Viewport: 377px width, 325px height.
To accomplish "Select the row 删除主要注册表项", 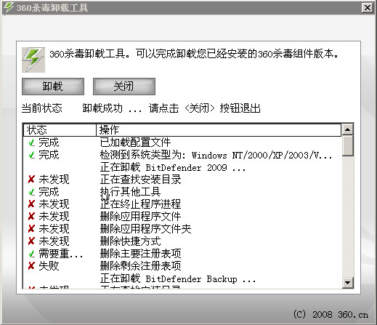I will 182,254.
